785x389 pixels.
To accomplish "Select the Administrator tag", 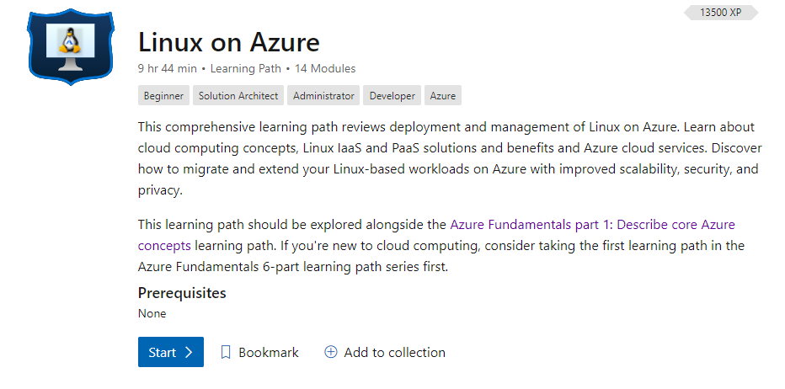I will 323,96.
